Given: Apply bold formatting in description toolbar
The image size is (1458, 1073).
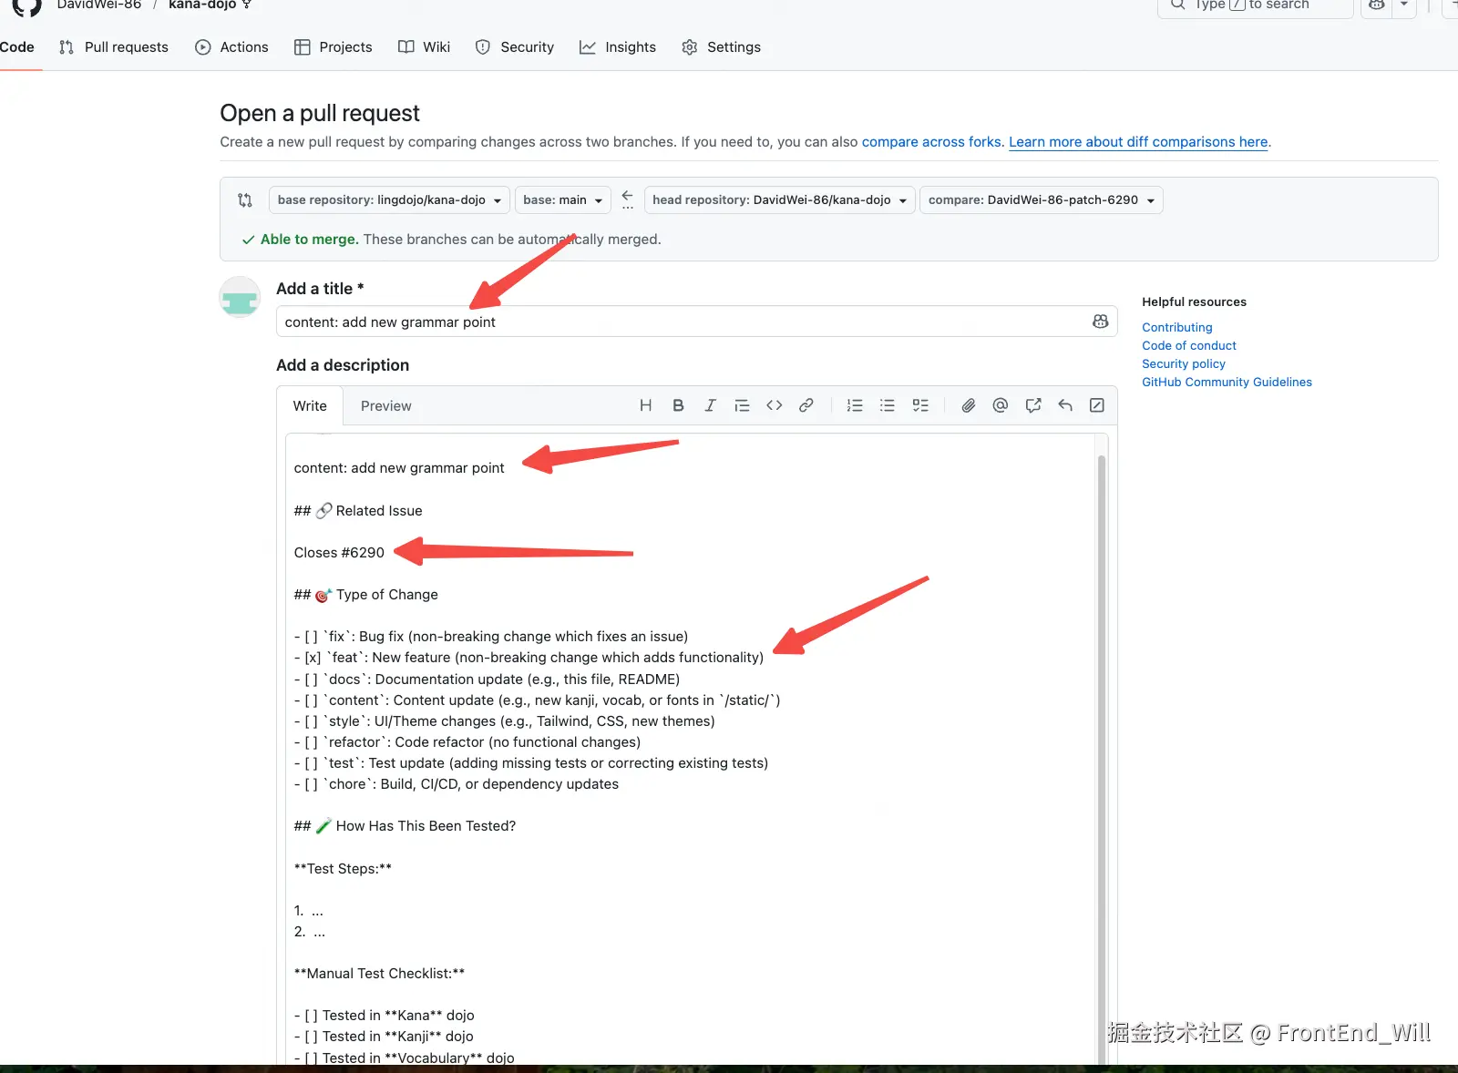Looking at the screenshot, I should pyautogui.click(x=678, y=405).
